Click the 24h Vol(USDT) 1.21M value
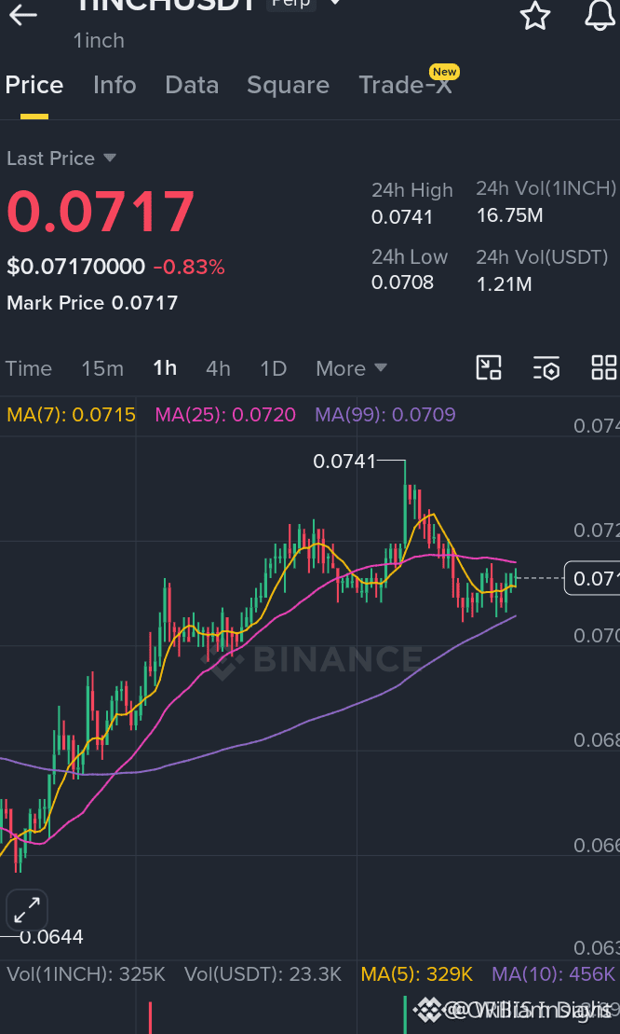Viewport: 620px width, 1034px height. click(x=504, y=284)
